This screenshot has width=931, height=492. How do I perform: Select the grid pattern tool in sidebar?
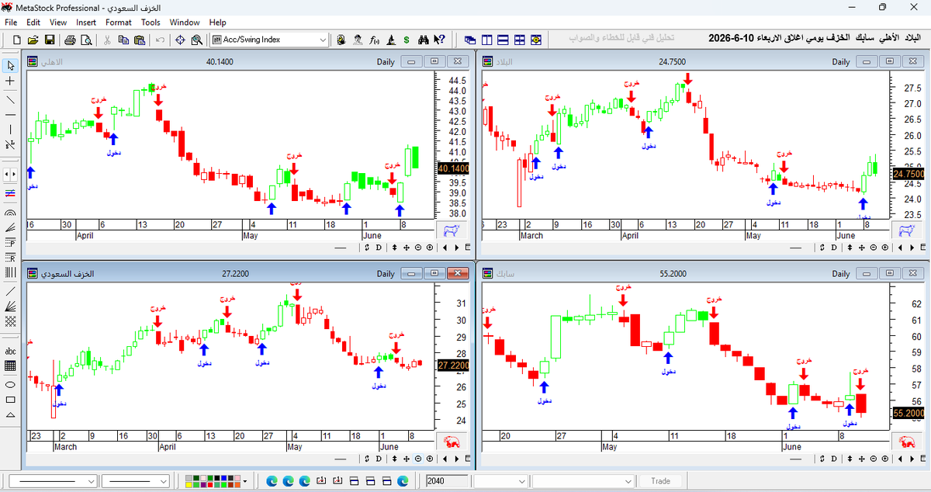click(x=10, y=366)
